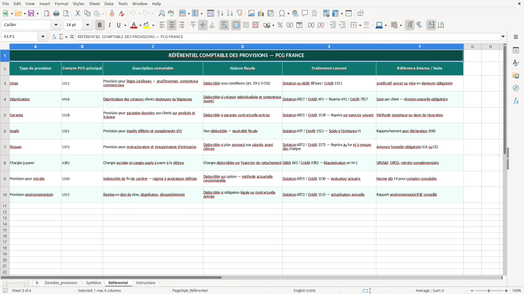Click the AutoFilter funnel icon
The width and height of the screenshot is (524, 294).
tap(240, 14)
